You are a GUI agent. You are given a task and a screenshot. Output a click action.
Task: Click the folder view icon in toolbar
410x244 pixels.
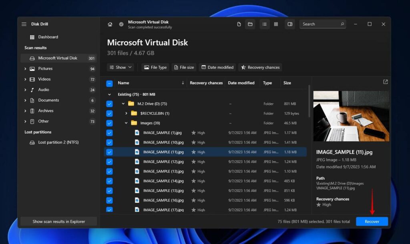pos(250,24)
